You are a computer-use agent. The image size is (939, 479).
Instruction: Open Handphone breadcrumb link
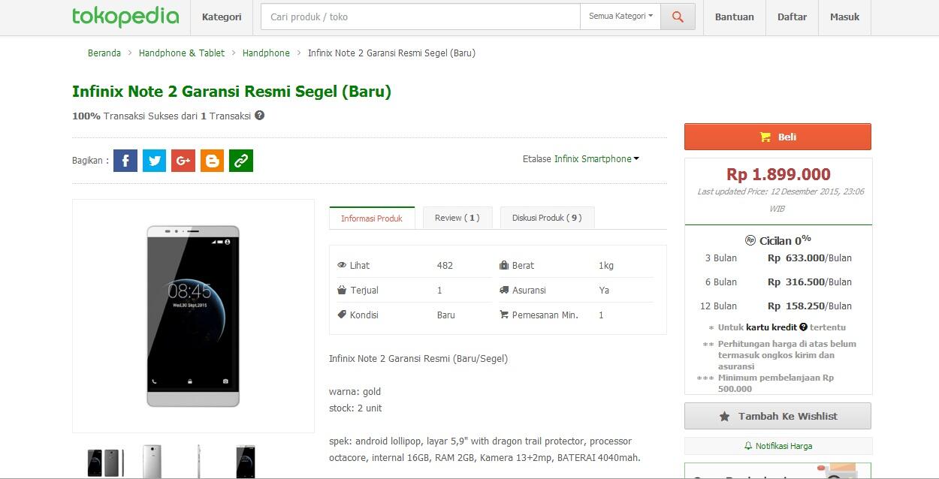tap(266, 53)
